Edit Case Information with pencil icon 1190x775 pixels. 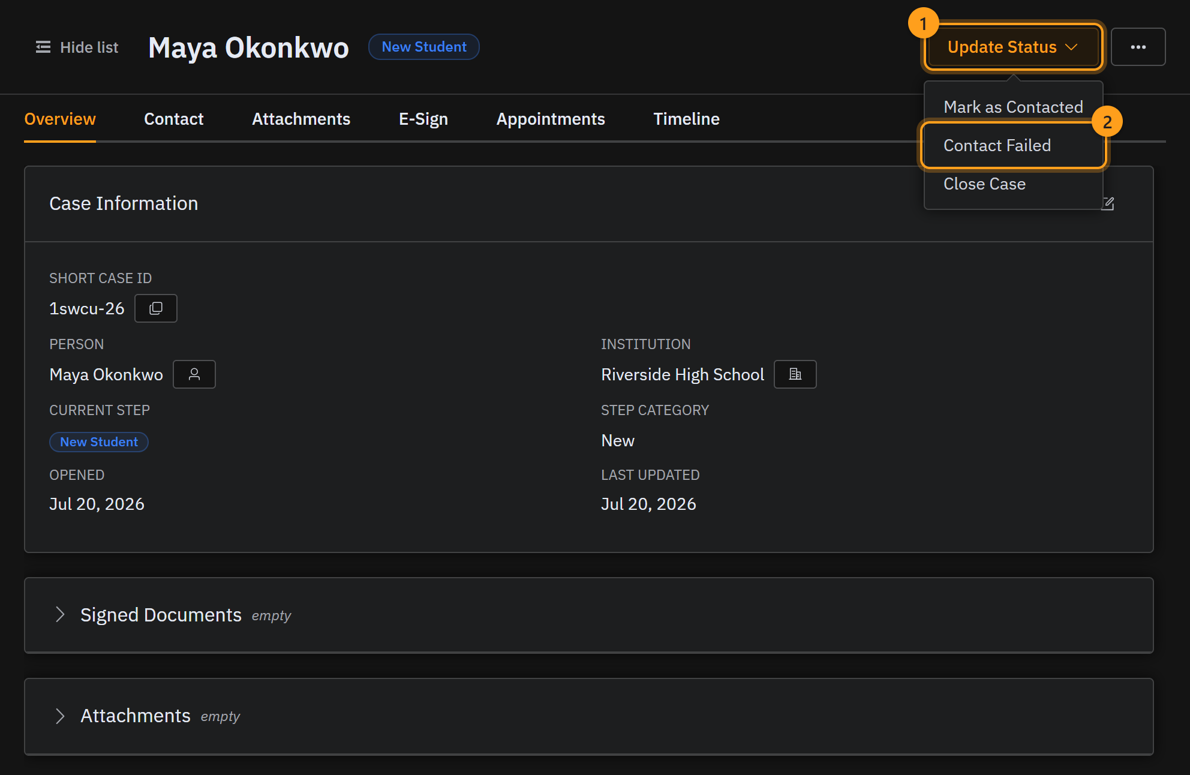[1108, 204]
